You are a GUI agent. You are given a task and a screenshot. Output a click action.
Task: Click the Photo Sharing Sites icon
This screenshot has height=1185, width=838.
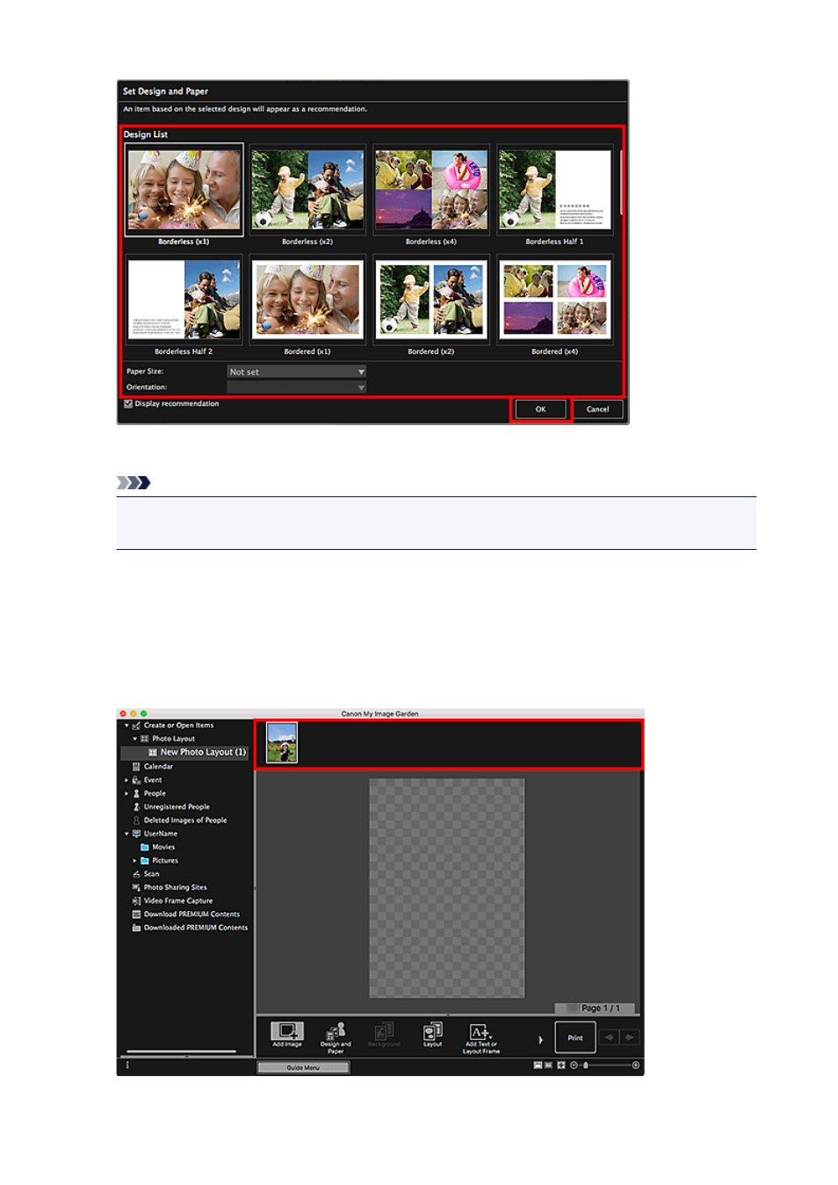[x=136, y=887]
